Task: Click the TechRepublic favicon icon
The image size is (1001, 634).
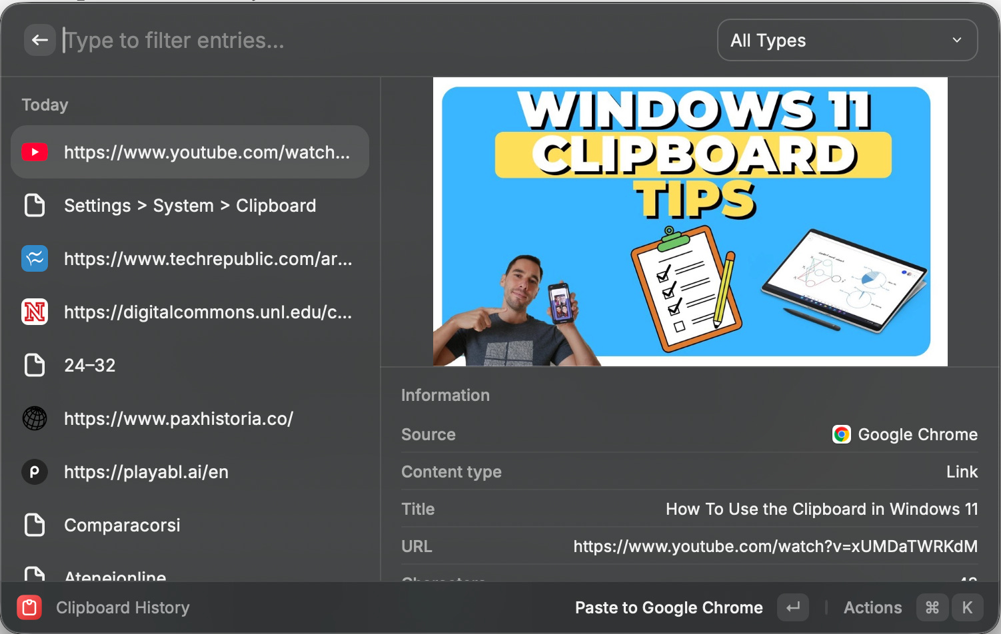Action: 35,258
